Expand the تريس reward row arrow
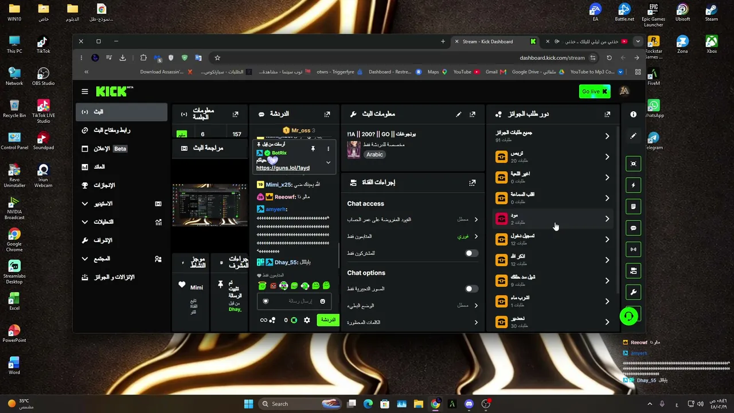The height and width of the screenshot is (413, 734). (x=607, y=157)
